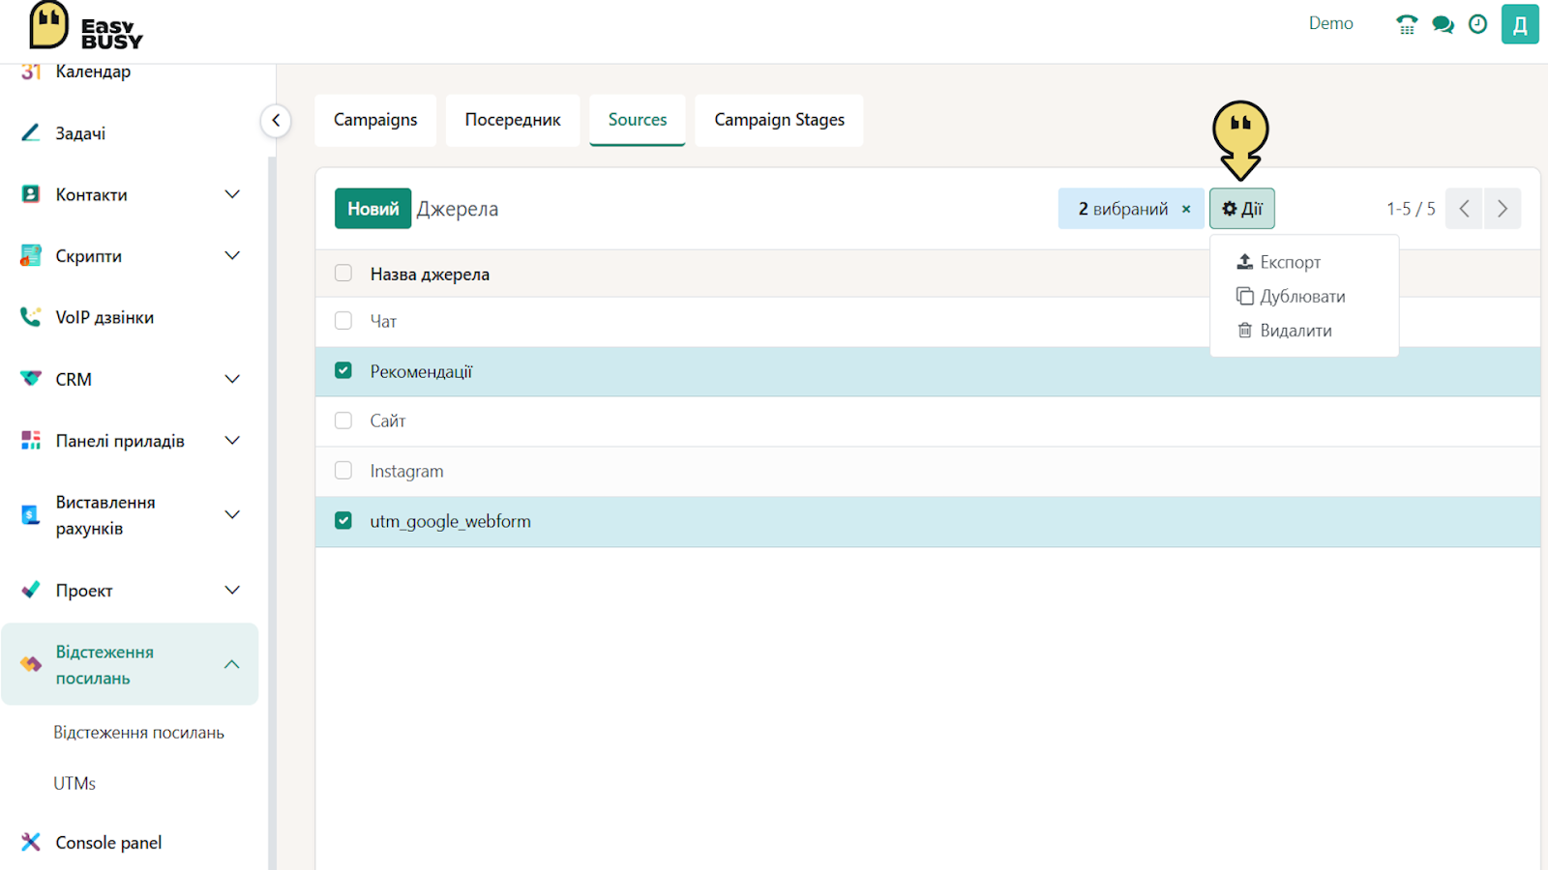Choose Видалити from the actions menu
This screenshot has height=870, width=1548.
pyautogui.click(x=1304, y=331)
